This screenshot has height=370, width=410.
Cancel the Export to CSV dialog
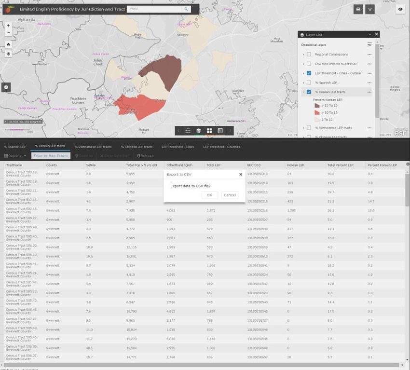pyautogui.click(x=230, y=195)
